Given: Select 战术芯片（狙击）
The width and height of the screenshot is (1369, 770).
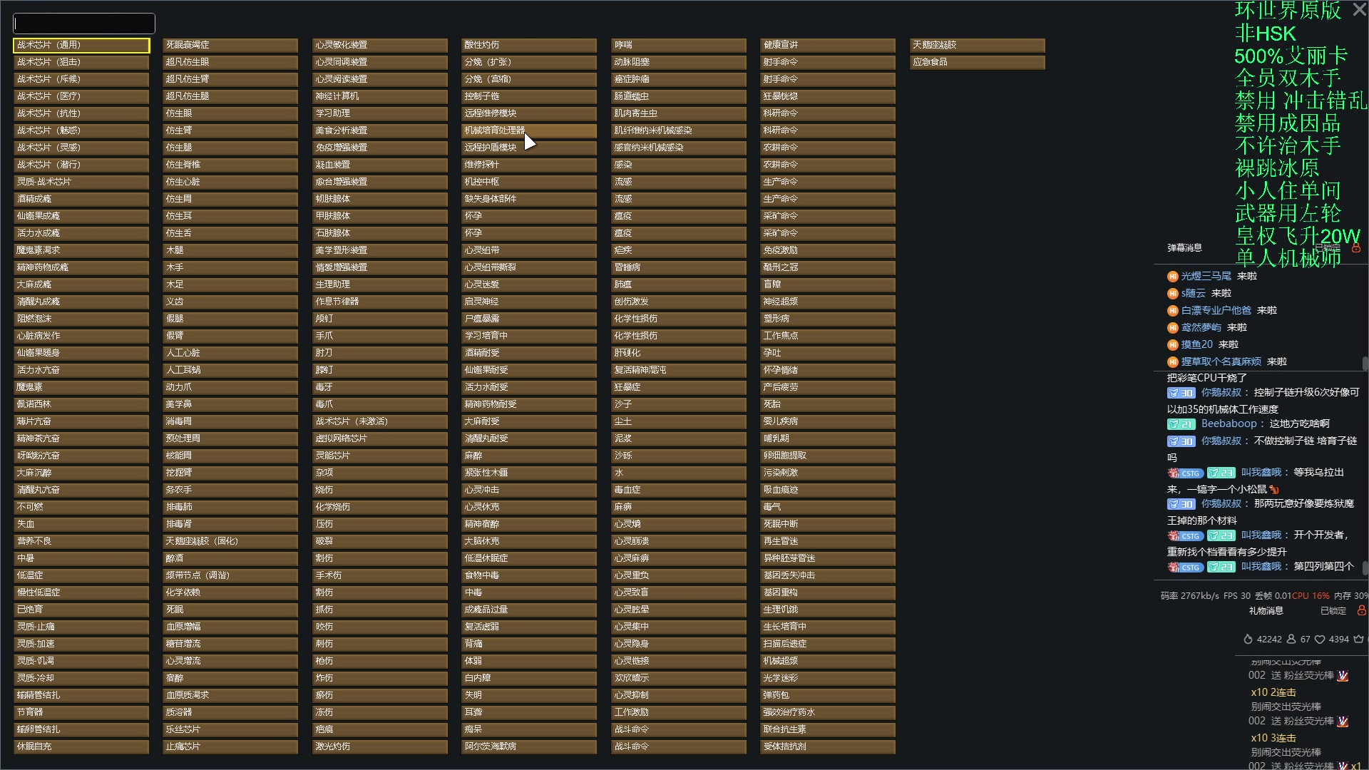Looking at the screenshot, I should 81,62.
